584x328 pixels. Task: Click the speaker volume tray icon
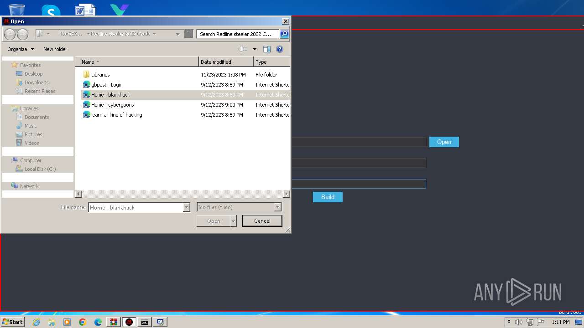coord(519,322)
